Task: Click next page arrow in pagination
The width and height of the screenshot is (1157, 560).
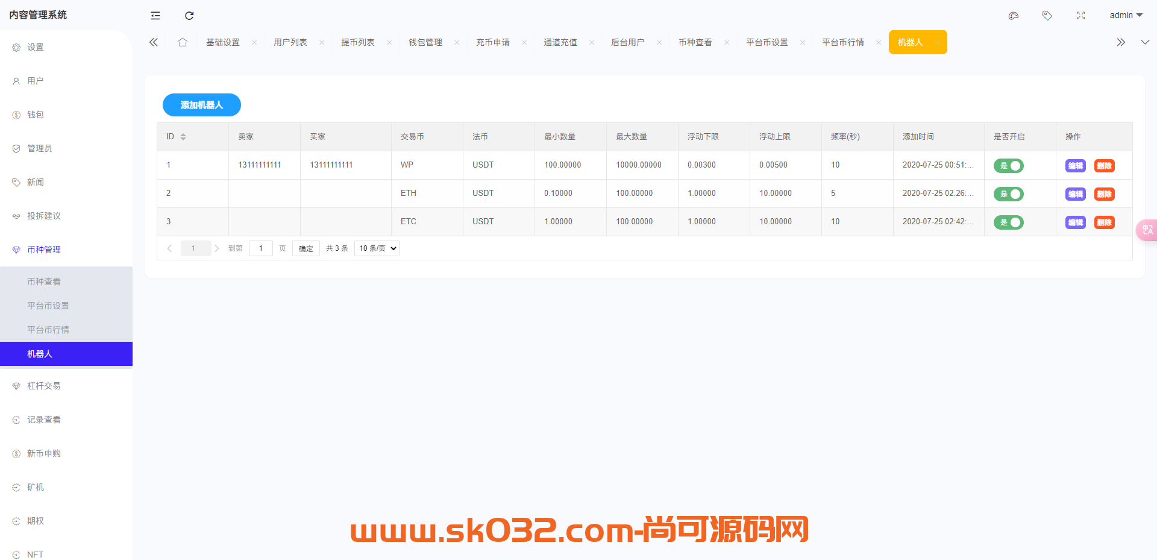Action: click(217, 248)
